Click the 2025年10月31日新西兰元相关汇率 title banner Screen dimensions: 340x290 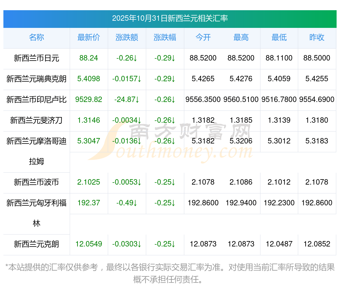[170, 18]
